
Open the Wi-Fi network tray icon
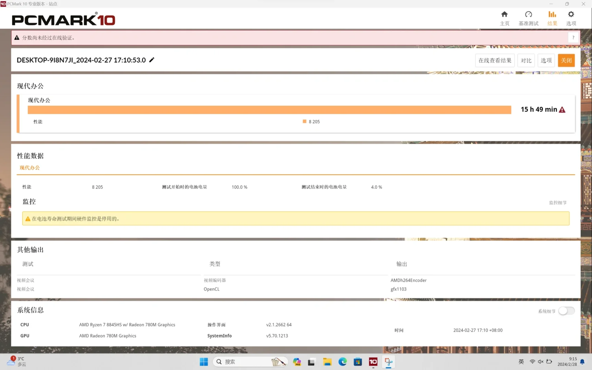pyautogui.click(x=532, y=362)
